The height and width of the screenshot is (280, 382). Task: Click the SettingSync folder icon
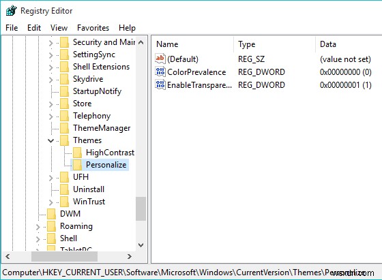click(65, 55)
